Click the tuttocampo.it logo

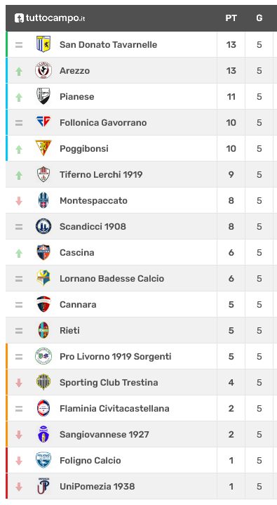(50, 18)
